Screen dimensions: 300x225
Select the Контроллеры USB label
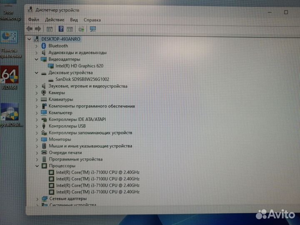[67, 126]
